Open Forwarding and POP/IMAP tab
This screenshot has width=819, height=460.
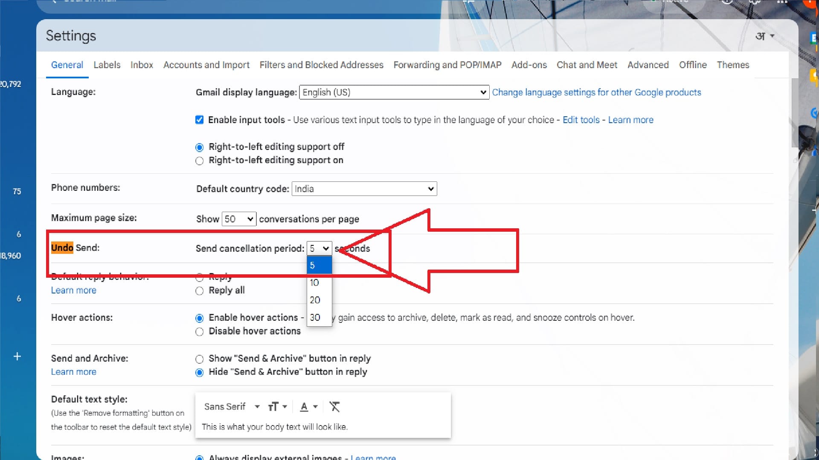click(447, 65)
